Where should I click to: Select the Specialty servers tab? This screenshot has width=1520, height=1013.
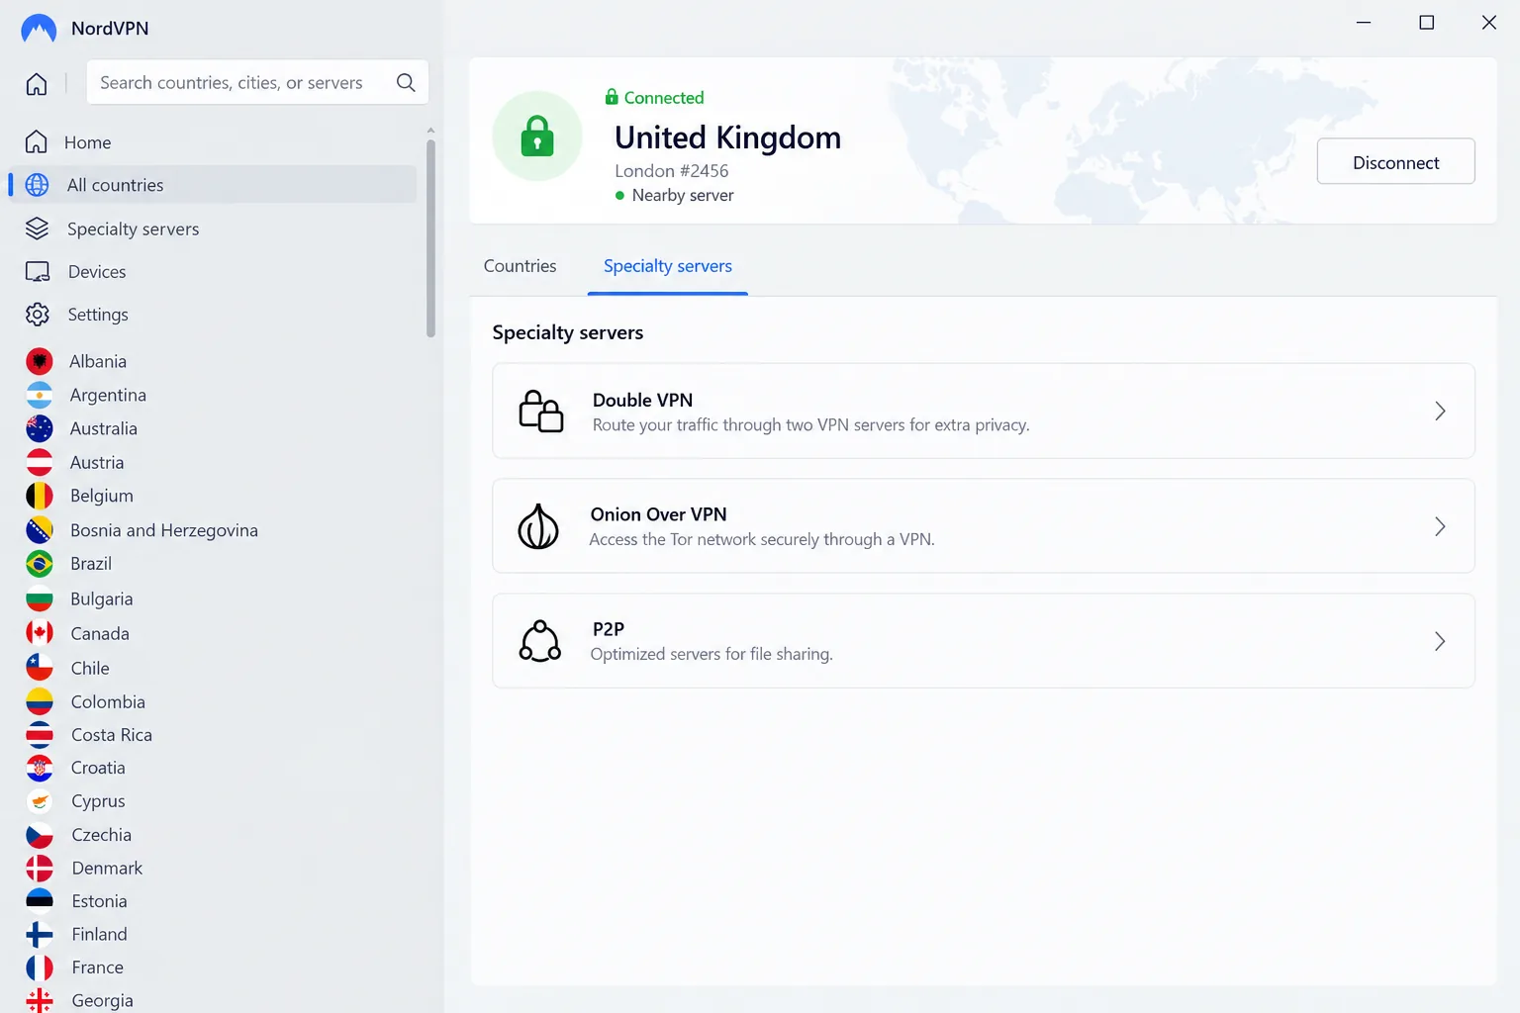(668, 266)
